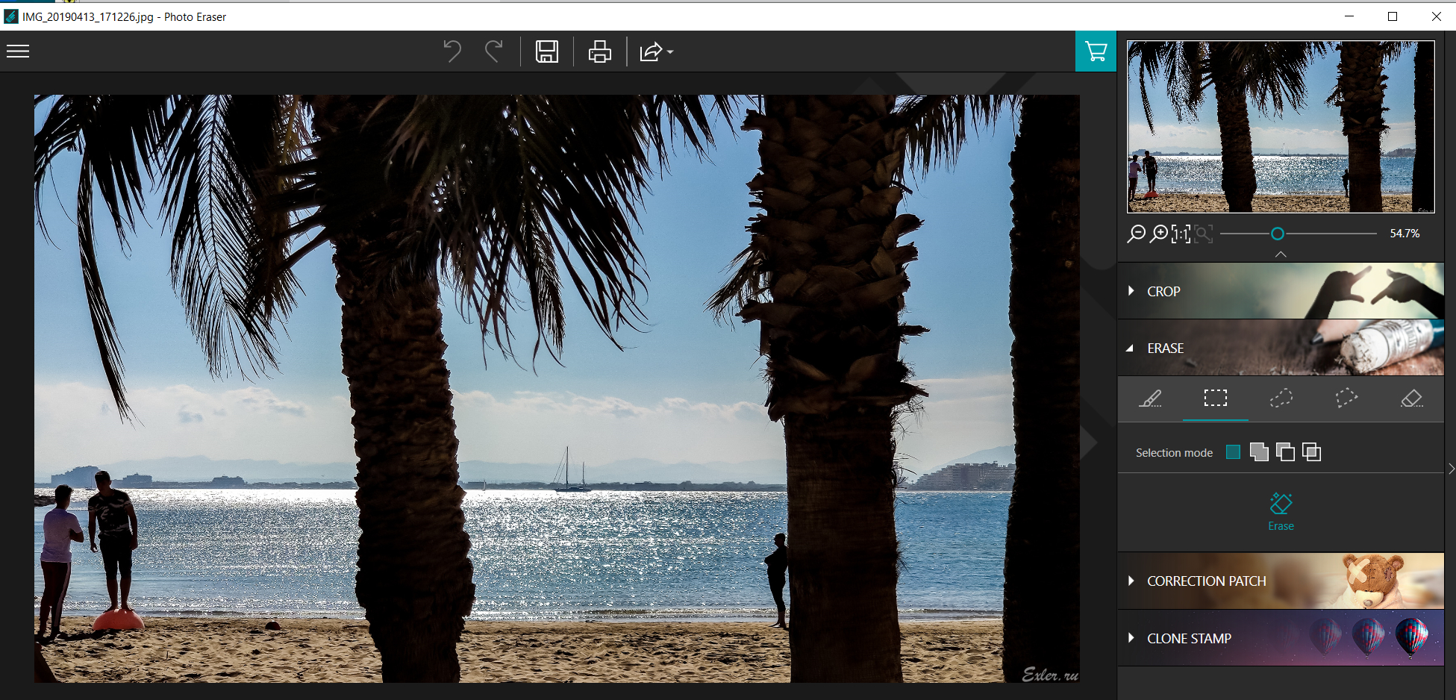Collapse the ERASE section
The image size is (1456, 700).
(1165, 349)
